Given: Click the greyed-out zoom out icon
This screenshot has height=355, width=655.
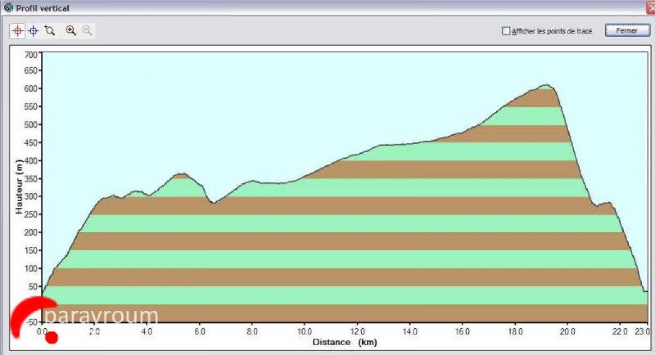Looking at the screenshot, I should point(87,31).
